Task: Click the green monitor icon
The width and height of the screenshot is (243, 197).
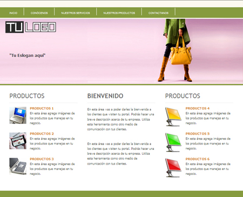Action: pyautogui.click(x=173, y=142)
